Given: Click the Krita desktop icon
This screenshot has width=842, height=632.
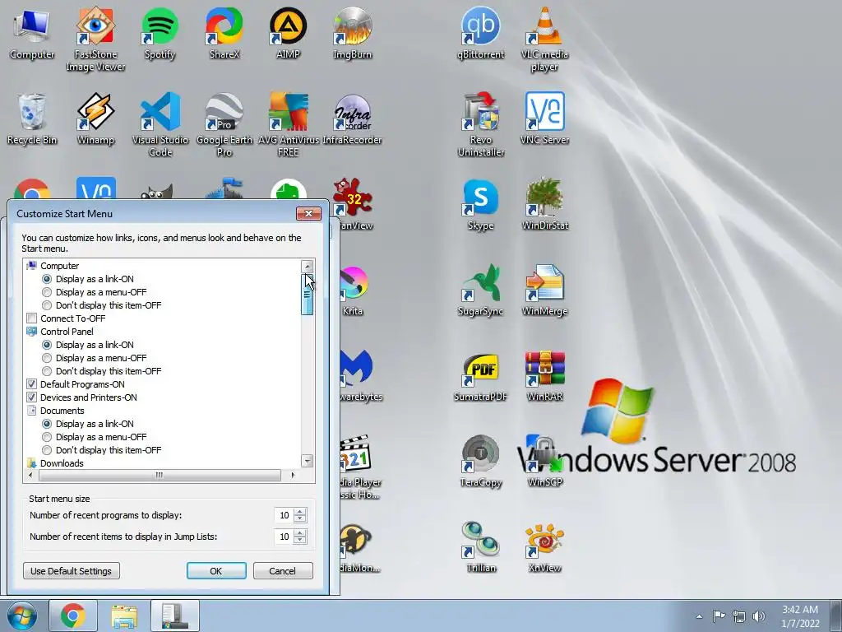Looking at the screenshot, I should [354, 290].
